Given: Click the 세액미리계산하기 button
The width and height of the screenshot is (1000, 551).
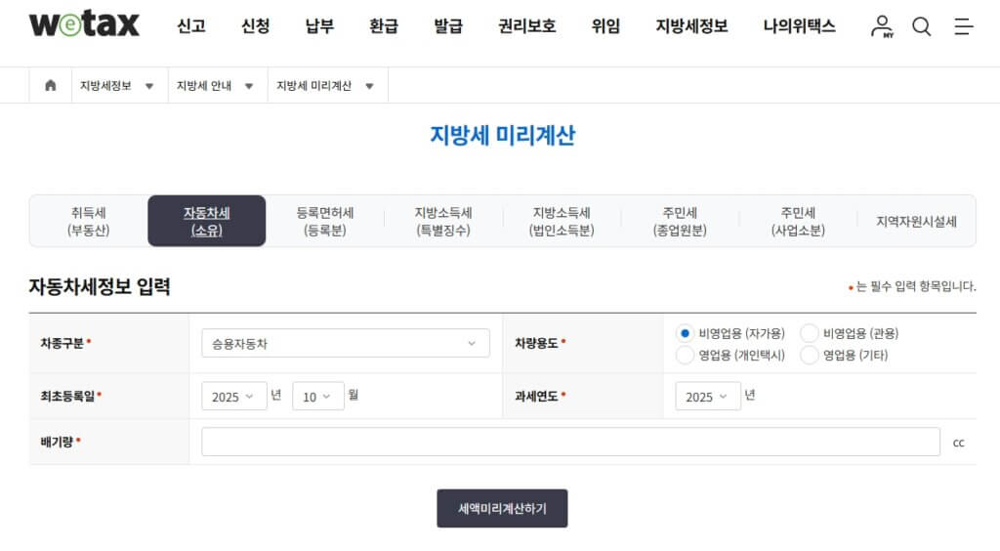Looking at the screenshot, I should [x=502, y=509].
